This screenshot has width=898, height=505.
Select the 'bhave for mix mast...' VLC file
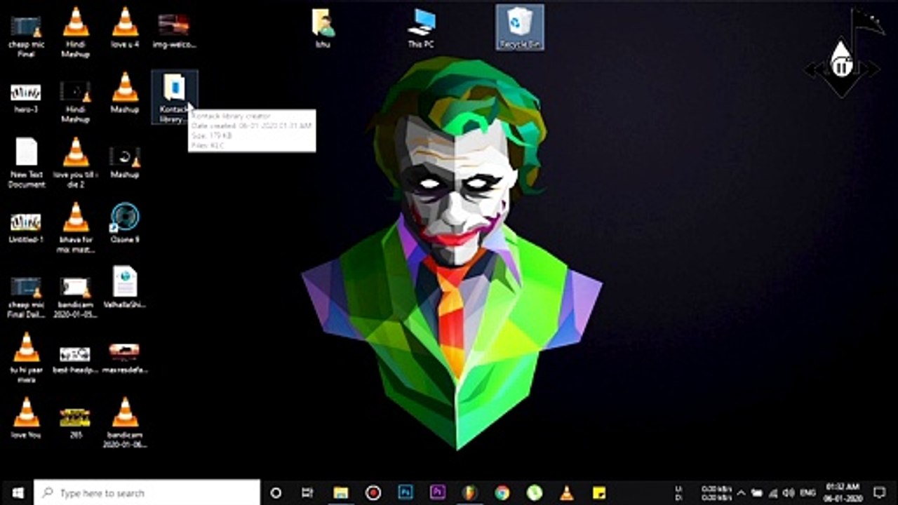tap(76, 227)
